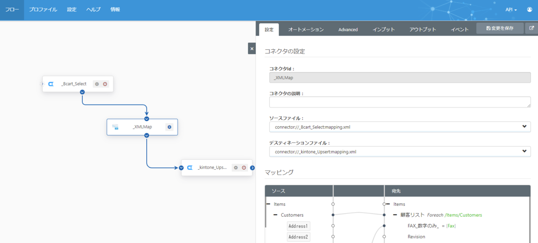Collapse the 顧客リスト destination node

point(395,215)
